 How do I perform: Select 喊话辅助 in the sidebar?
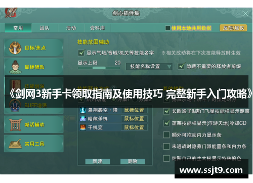pyautogui.click(x=33, y=125)
